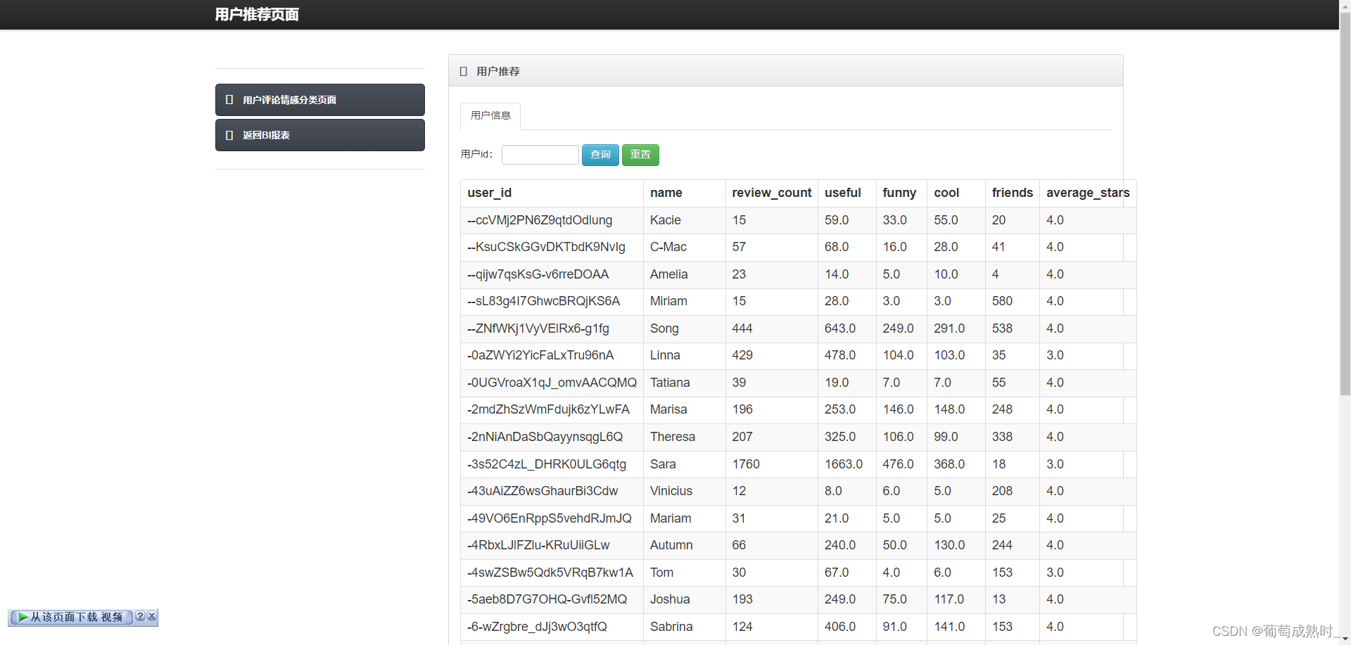Select user id --KsuCSkGGvDKTbdK9NvIg
Screen dimensions: 1351x645
coord(546,247)
